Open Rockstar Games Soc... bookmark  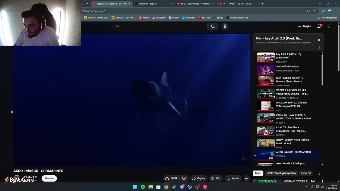coord(96,18)
